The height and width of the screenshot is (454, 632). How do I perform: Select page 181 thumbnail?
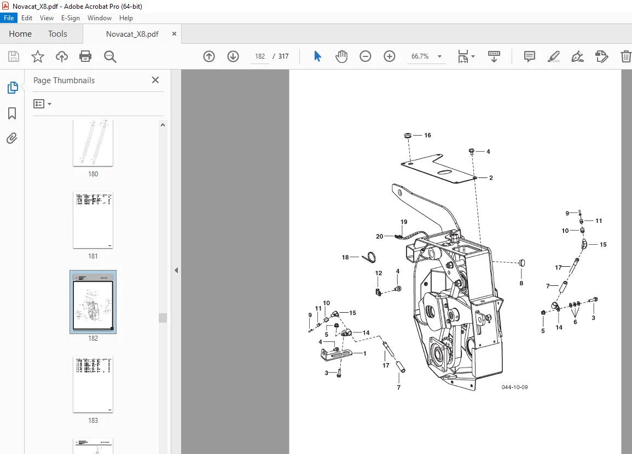93,220
